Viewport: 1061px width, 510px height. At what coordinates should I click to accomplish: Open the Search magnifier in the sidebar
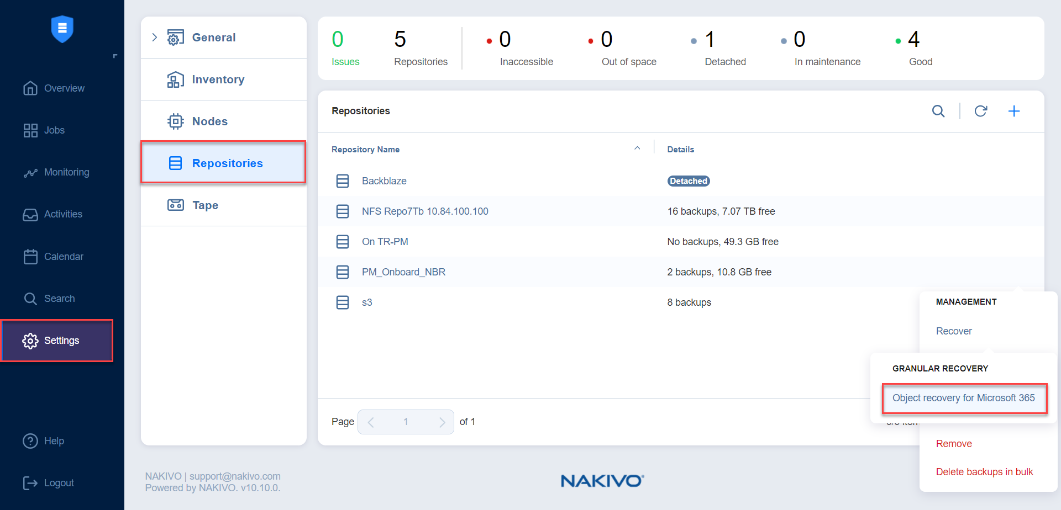[30, 299]
